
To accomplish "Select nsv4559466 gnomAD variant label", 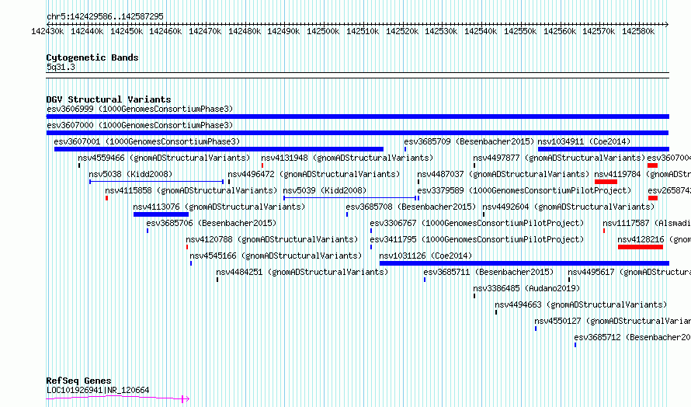I will point(164,158).
